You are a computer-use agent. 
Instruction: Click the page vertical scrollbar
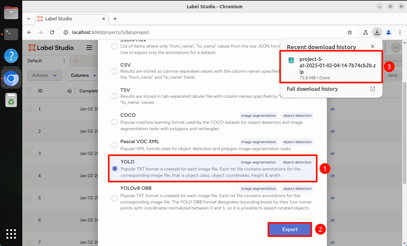tap(404, 133)
